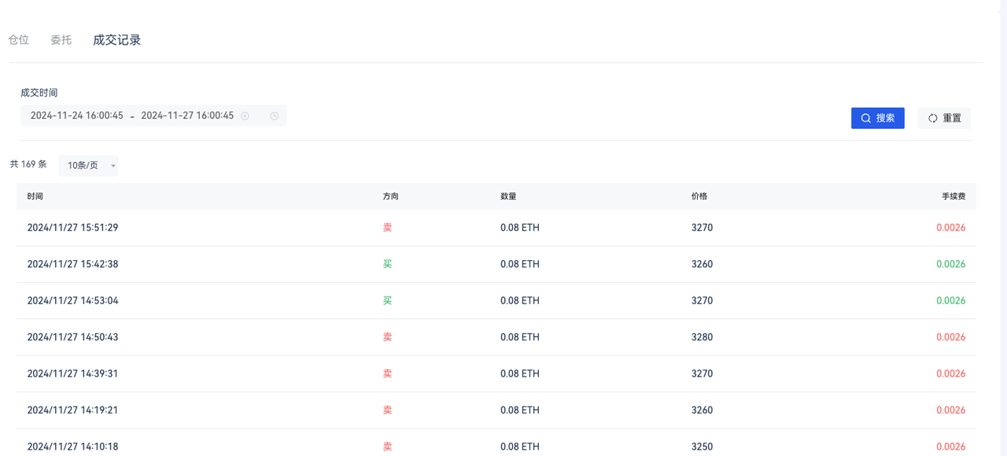The height and width of the screenshot is (456, 1007).
Task: Select the trade row at 2024/11/27 15:51:29
Action: pyautogui.click(x=496, y=228)
